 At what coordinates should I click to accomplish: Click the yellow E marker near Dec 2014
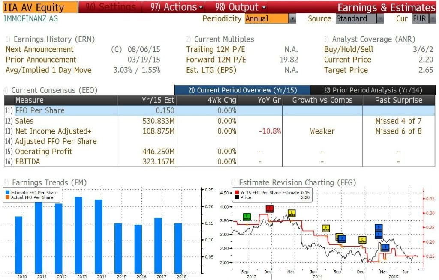point(362,240)
